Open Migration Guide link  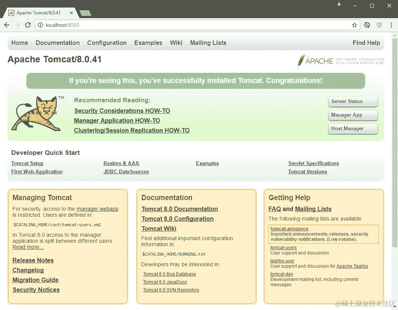point(35,280)
